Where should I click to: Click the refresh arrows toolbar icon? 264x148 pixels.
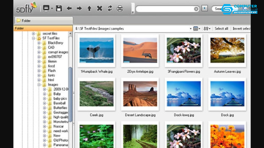[x=110, y=8]
